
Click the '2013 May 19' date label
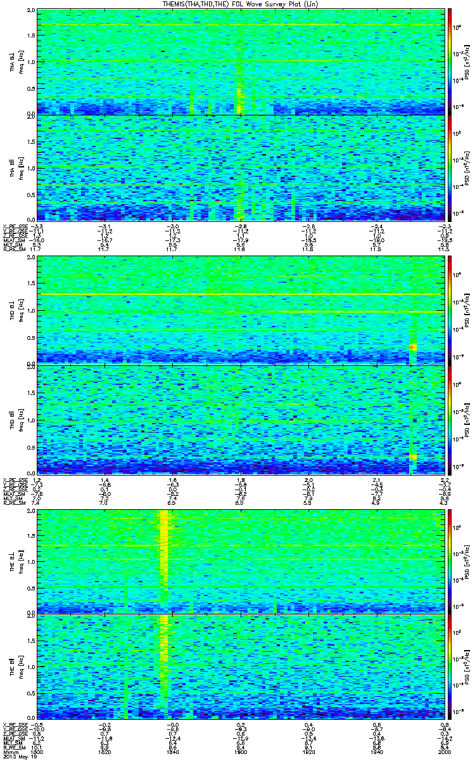click(19, 757)
